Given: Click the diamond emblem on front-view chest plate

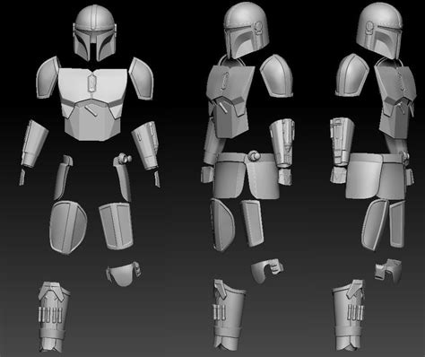Looking at the screenshot, I should coord(92,83).
